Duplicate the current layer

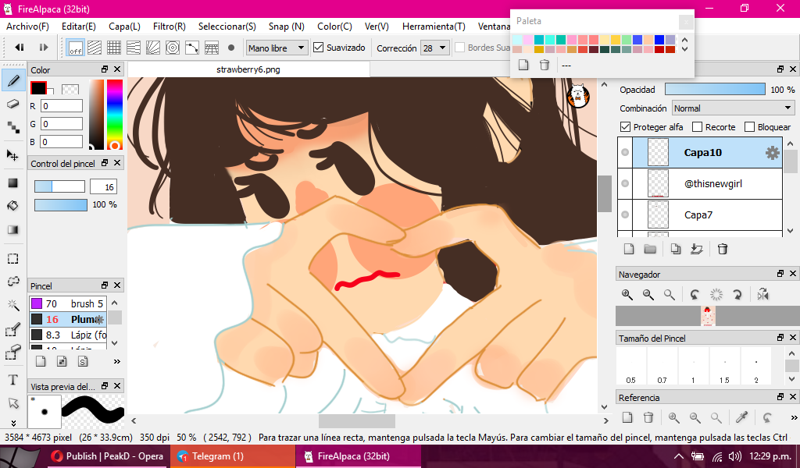pyautogui.click(x=676, y=249)
